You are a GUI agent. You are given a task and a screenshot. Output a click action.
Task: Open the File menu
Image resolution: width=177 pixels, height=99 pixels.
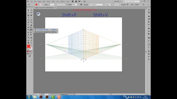point(32,1)
